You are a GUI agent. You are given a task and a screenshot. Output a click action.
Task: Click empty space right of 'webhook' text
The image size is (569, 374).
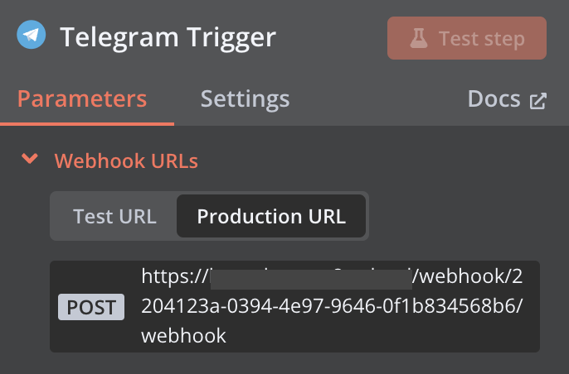pyautogui.click(x=373, y=336)
